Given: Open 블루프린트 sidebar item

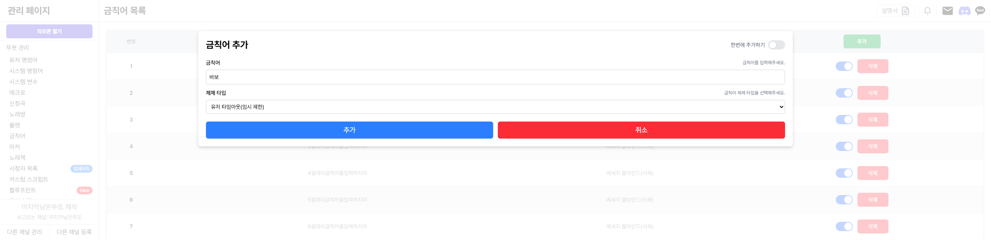Looking at the screenshot, I should click(x=22, y=190).
